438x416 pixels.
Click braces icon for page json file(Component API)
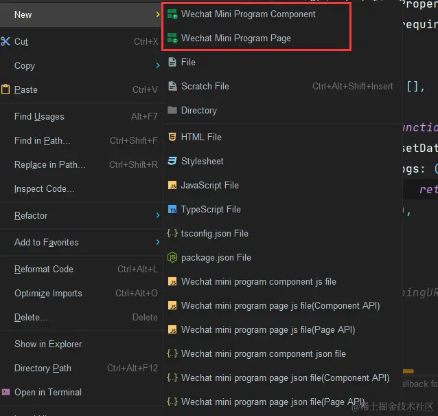[172, 377]
